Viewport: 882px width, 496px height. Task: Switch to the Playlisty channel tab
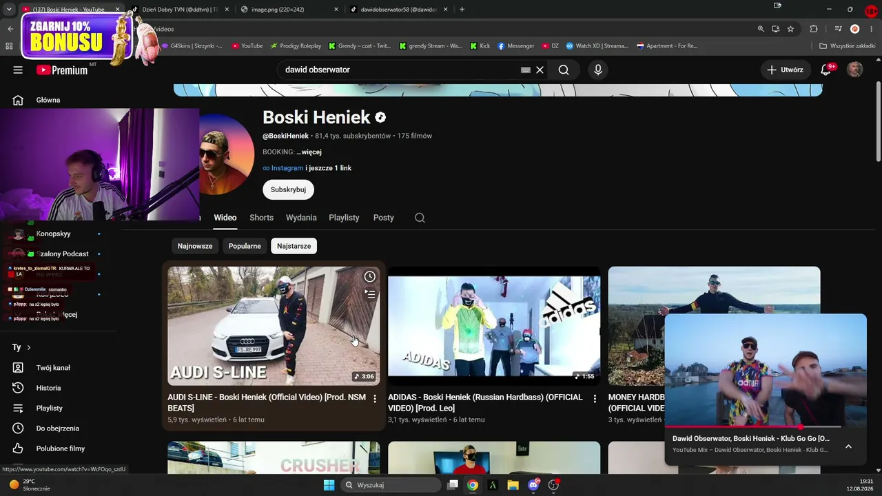tap(344, 218)
